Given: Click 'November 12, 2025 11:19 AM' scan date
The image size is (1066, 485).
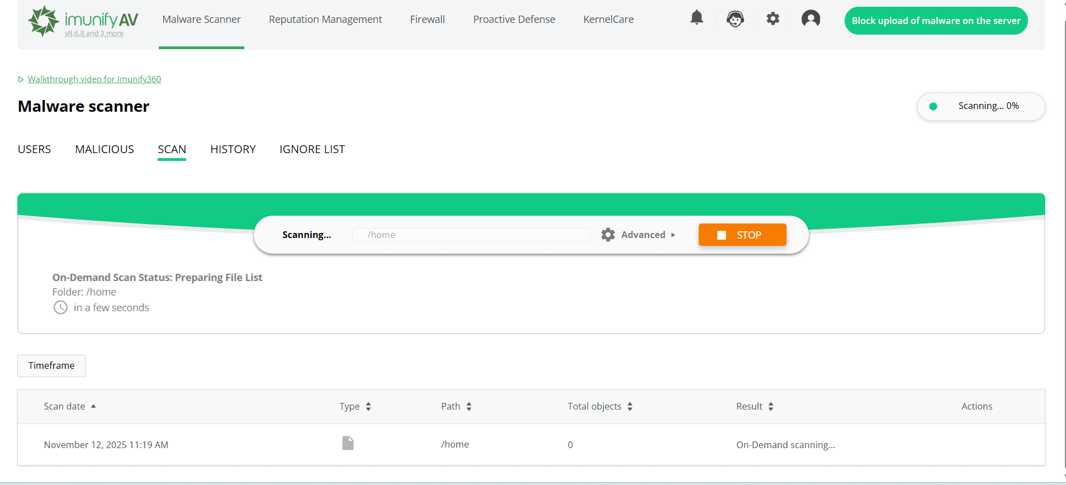Looking at the screenshot, I should click(106, 445).
